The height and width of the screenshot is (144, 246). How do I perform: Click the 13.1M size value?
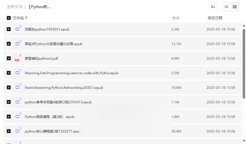tap(176, 44)
